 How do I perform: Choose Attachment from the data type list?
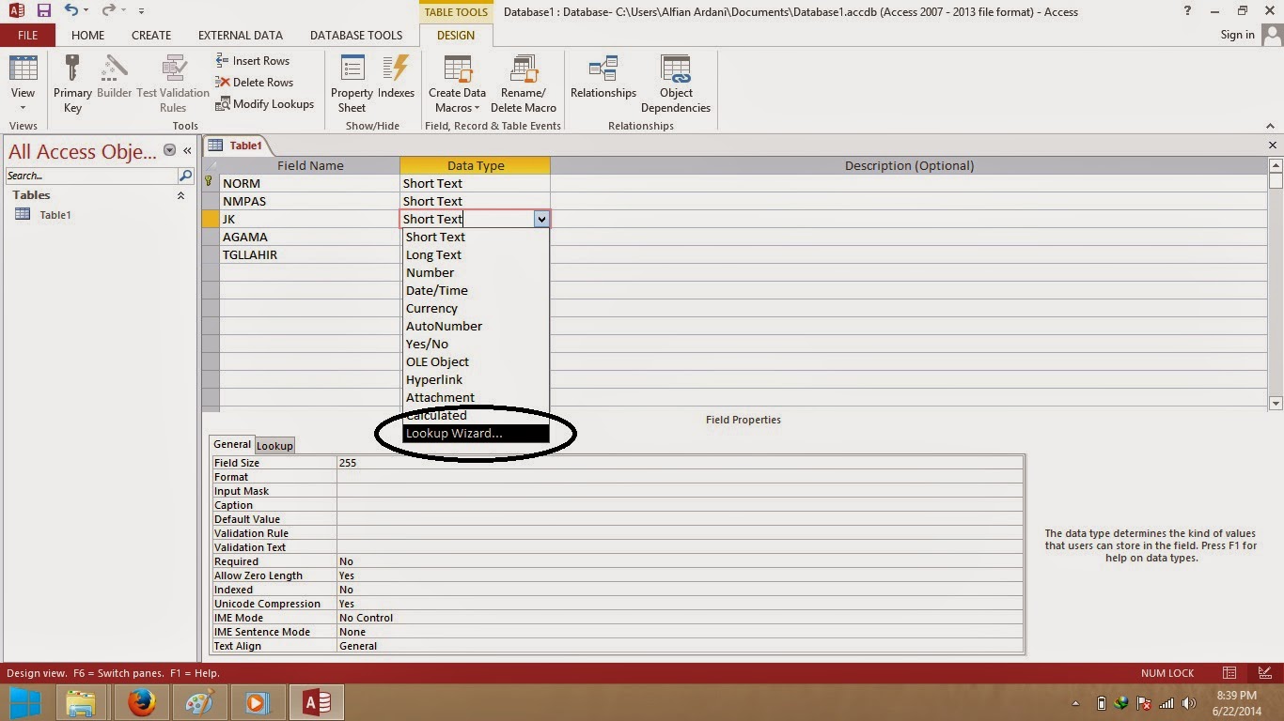coord(476,397)
